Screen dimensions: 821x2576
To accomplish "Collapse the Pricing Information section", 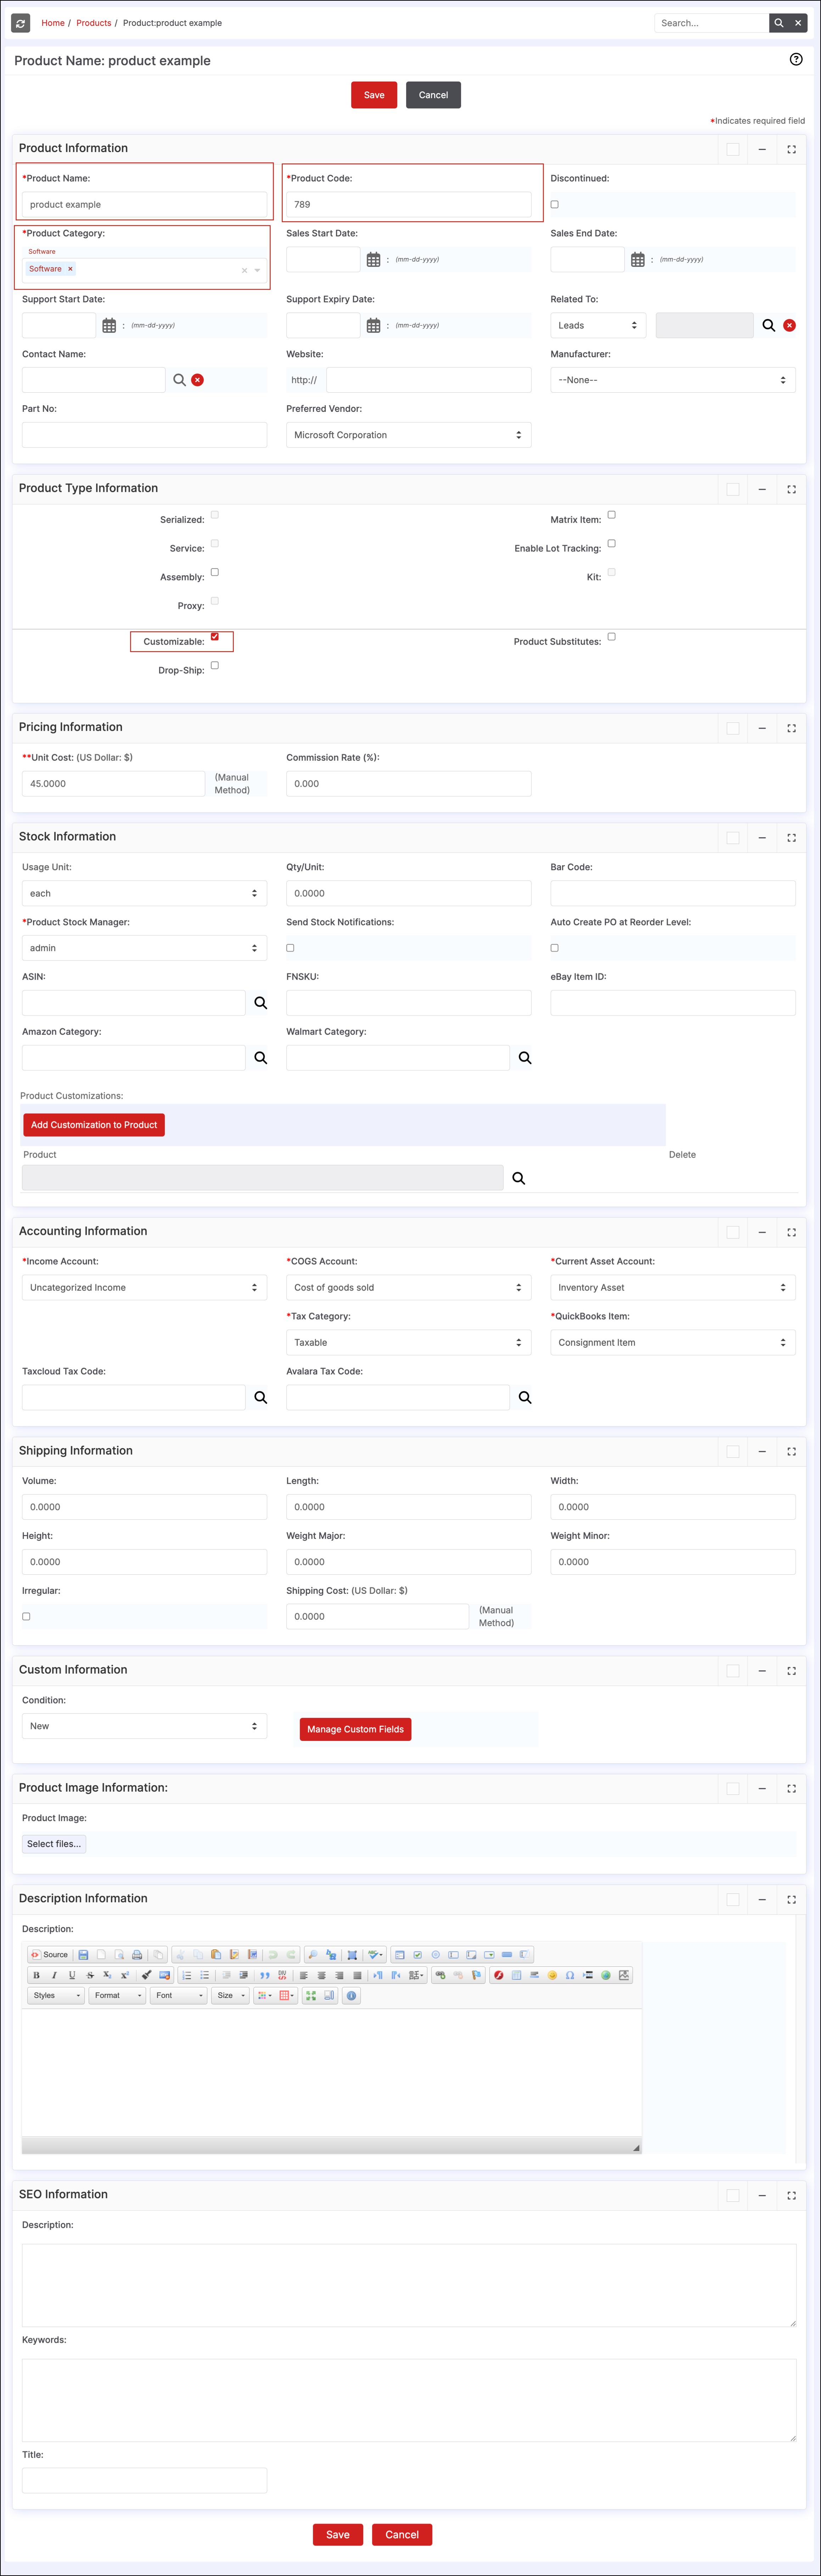I will point(762,728).
